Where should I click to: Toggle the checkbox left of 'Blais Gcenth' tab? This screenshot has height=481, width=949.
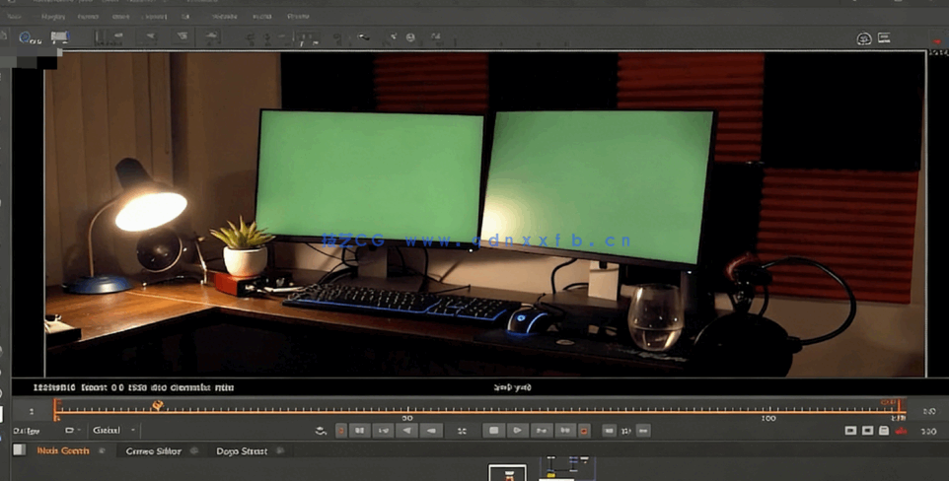(x=19, y=450)
